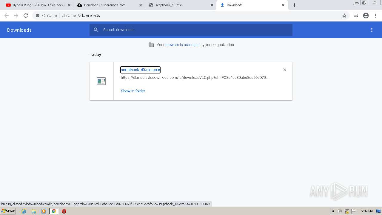The width and height of the screenshot is (382, 215).
Task: Click the organization building icon
Action: coord(151,45)
